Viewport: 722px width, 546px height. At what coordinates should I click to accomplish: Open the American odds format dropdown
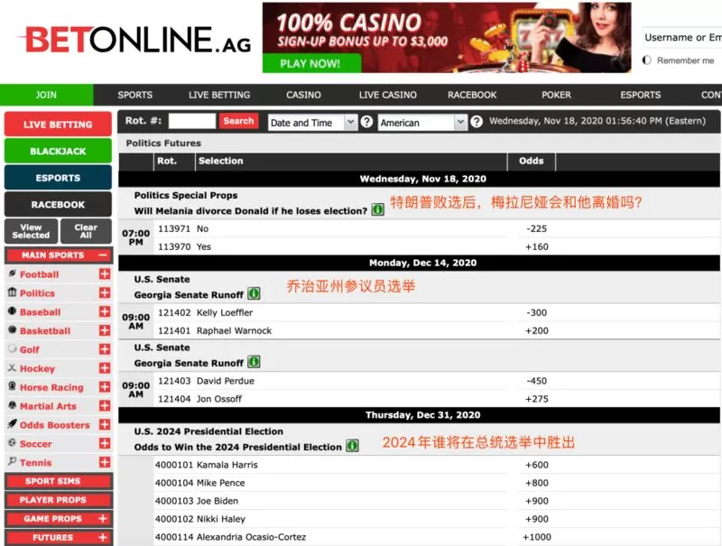pos(422,123)
